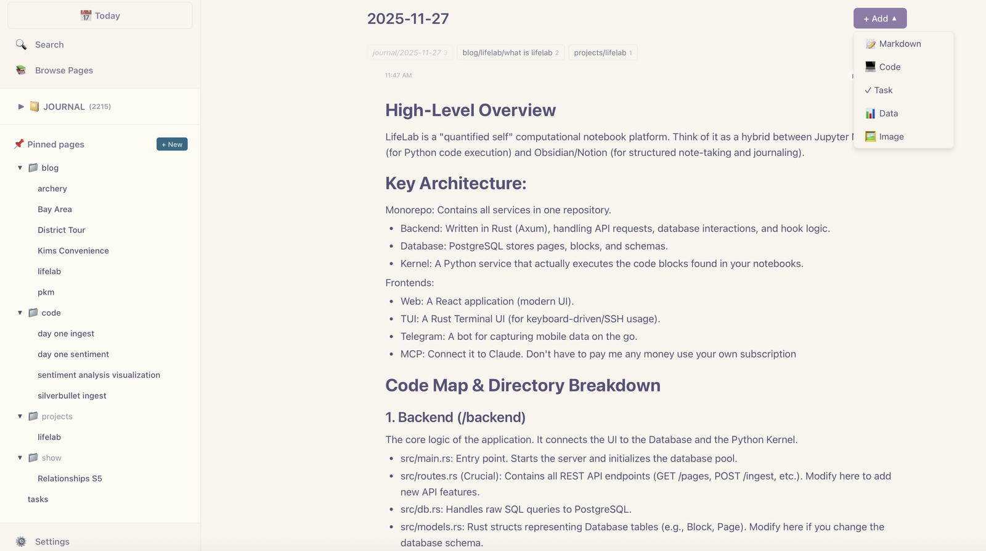Click the laptop Code icon in menu
Viewport: 986px width, 551px height.
(870, 67)
